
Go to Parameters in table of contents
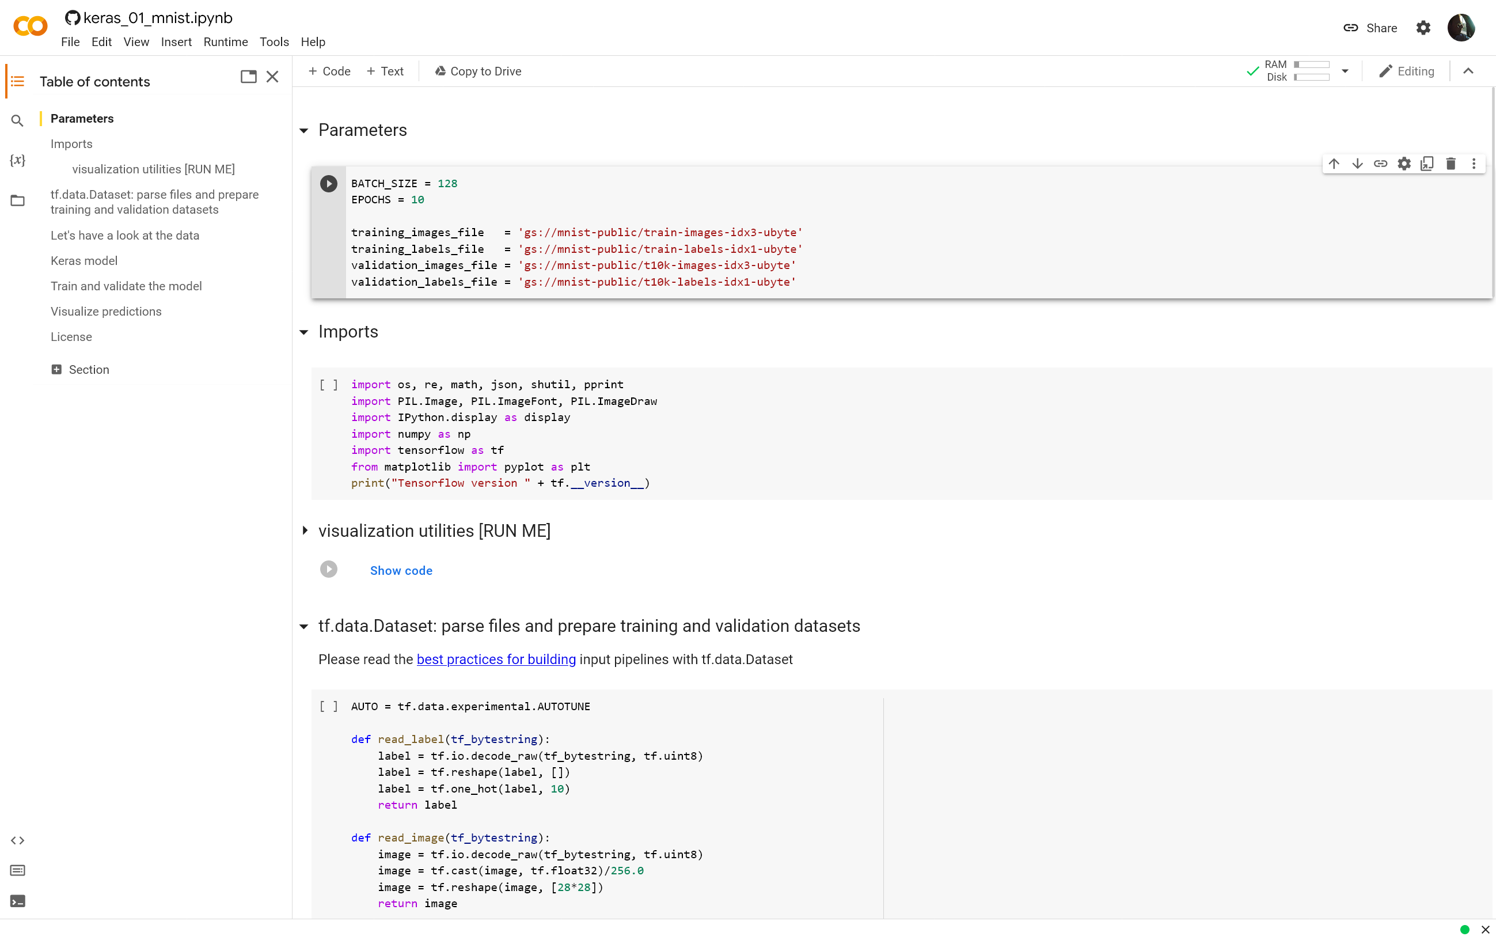pos(82,119)
